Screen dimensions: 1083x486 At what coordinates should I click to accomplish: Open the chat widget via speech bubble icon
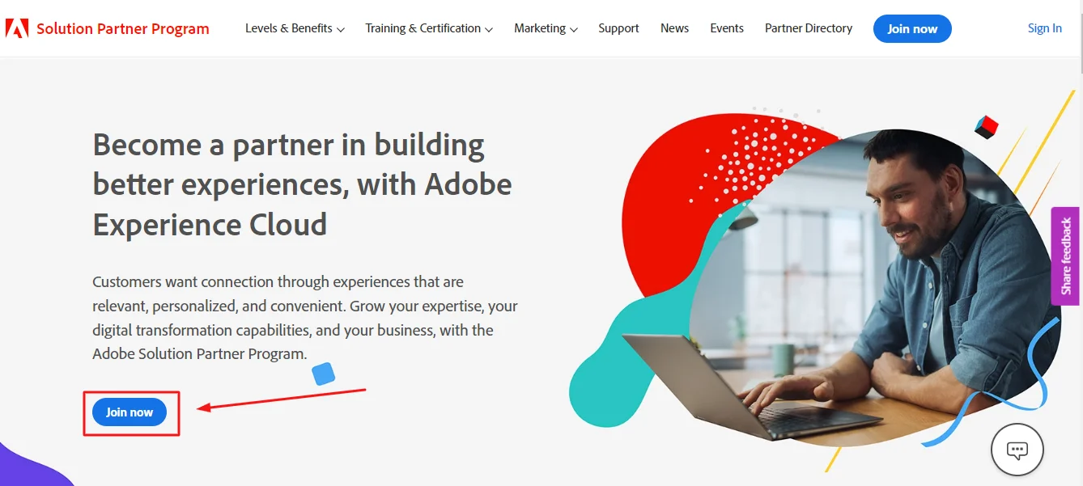point(1017,450)
